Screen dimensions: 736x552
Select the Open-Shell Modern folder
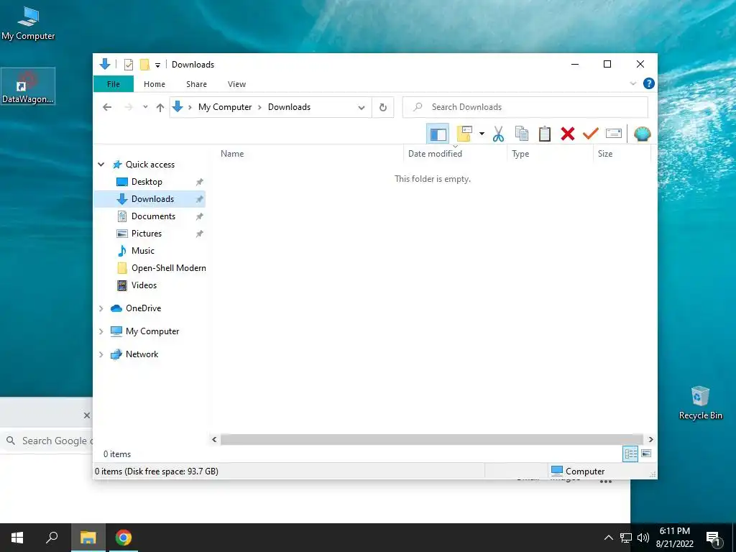(168, 268)
